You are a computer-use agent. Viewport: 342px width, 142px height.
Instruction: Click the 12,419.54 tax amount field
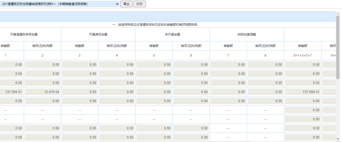(x=42, y=92)
